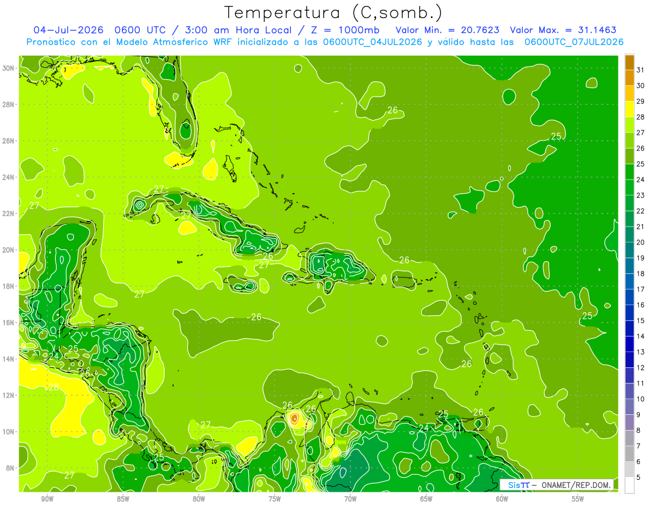This screenshot has height=506, width=655.
Task: Click the '14N' latitude axis label
Action: tap(8, 359)
